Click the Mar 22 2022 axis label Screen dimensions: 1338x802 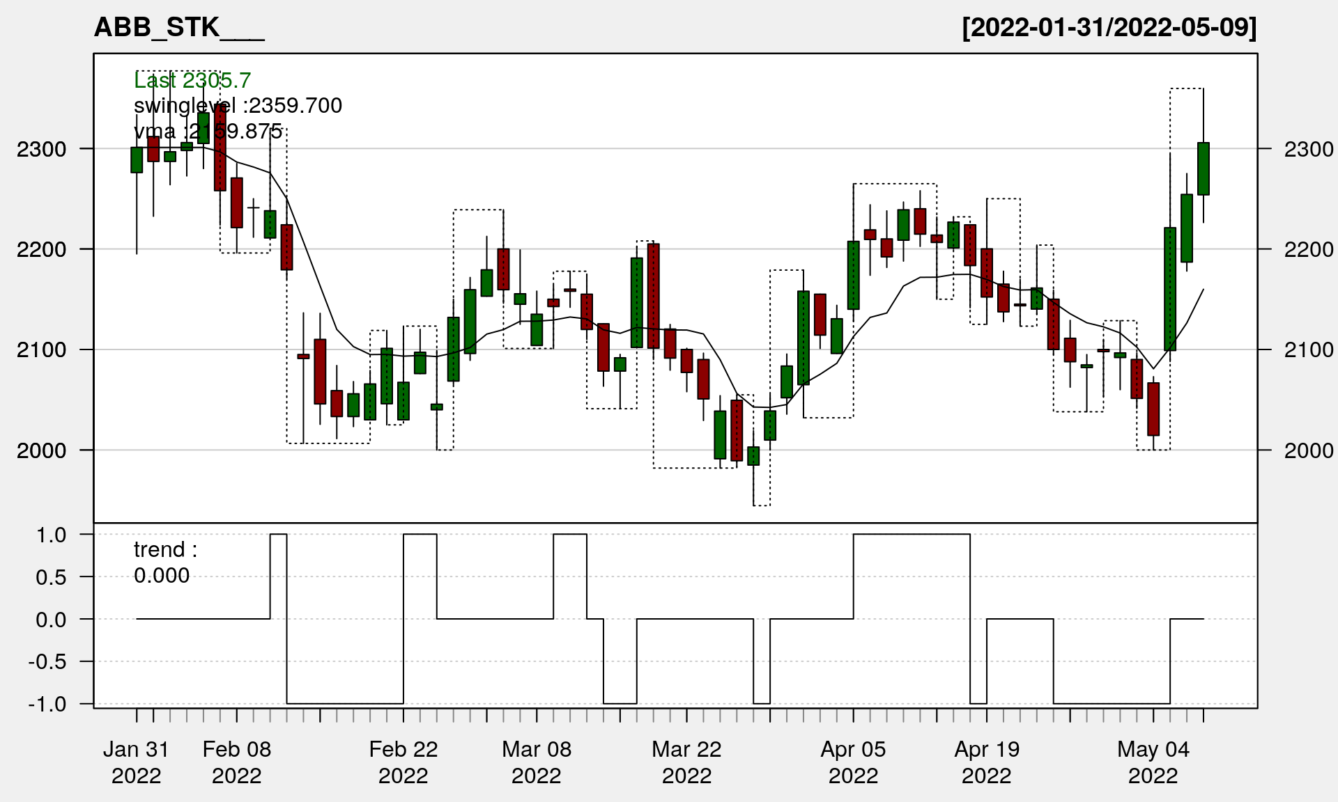pos(686,762)
